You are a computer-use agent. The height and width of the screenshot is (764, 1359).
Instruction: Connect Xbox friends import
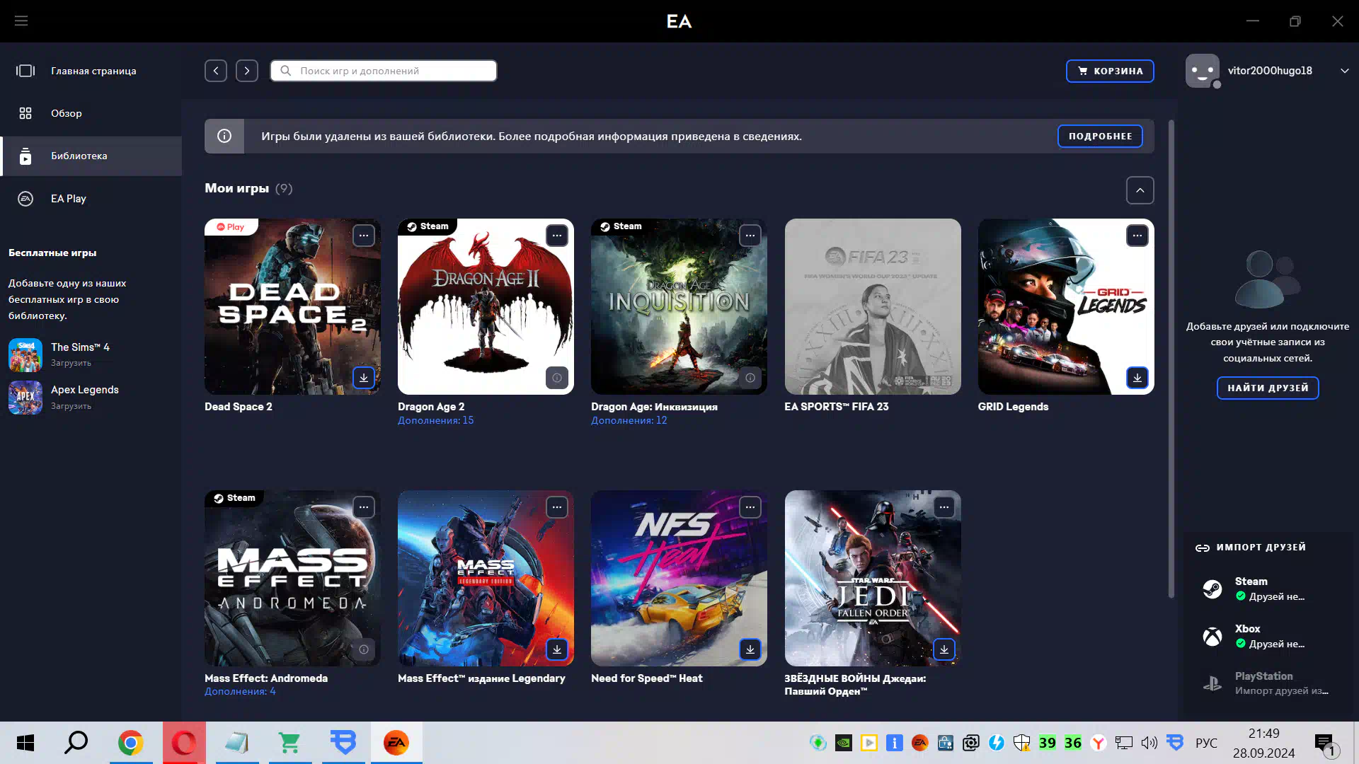[1267, 636]
